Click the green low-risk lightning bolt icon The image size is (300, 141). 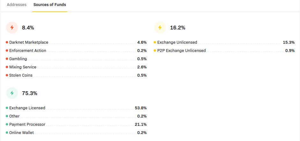pos(12,93)
